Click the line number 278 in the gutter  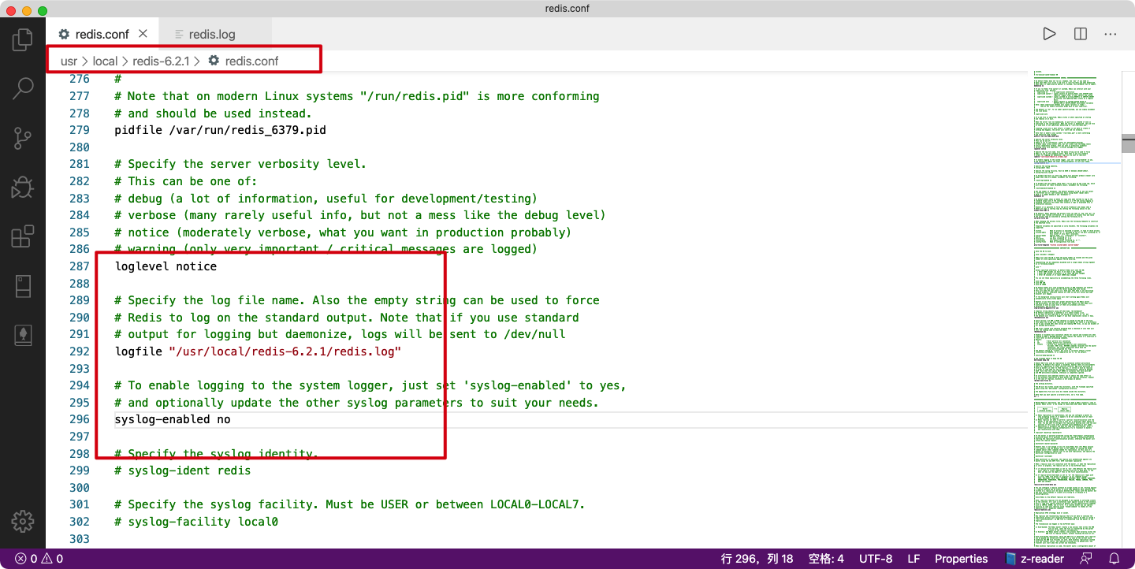80,113
